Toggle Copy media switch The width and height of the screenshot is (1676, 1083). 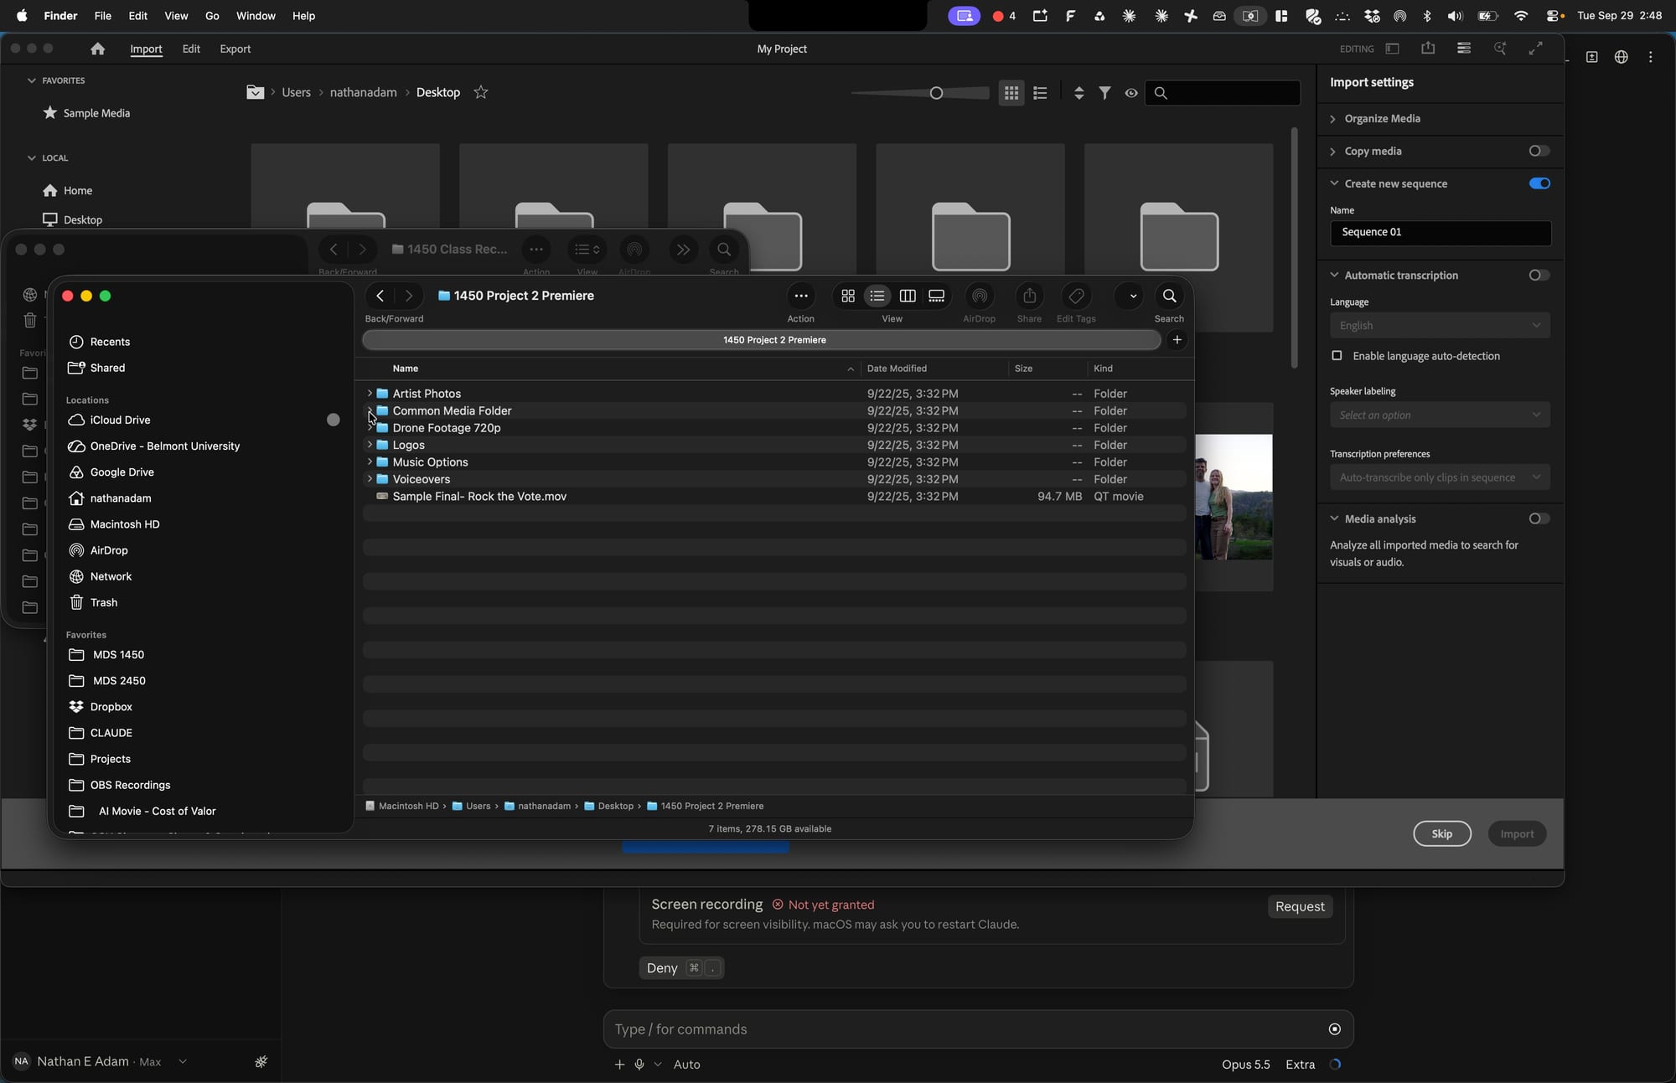[x=1539, y=152]
